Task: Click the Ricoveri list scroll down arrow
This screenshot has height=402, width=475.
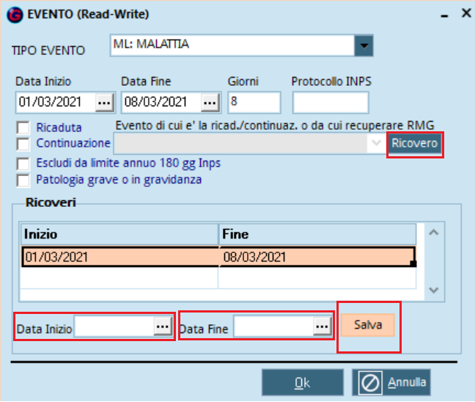Action: (434, 290)
